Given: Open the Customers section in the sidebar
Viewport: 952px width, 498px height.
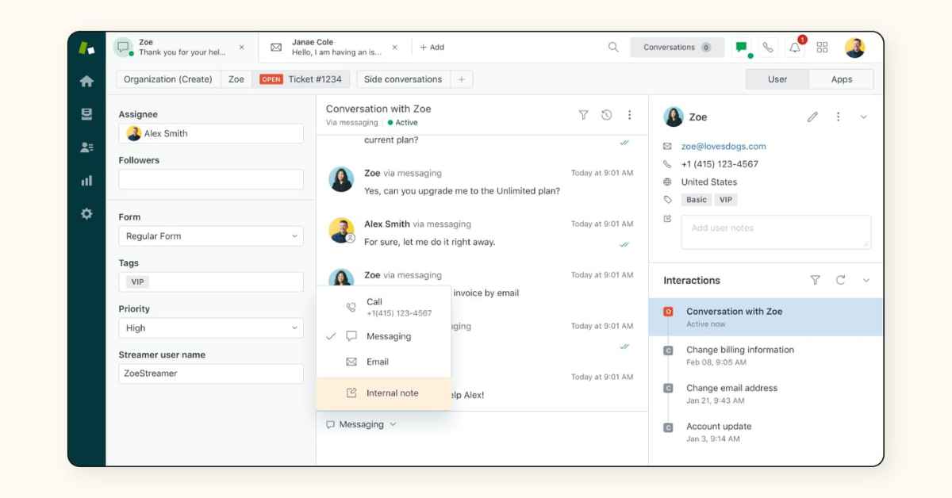Looking at the screenshot, I should tap(86, 147).
